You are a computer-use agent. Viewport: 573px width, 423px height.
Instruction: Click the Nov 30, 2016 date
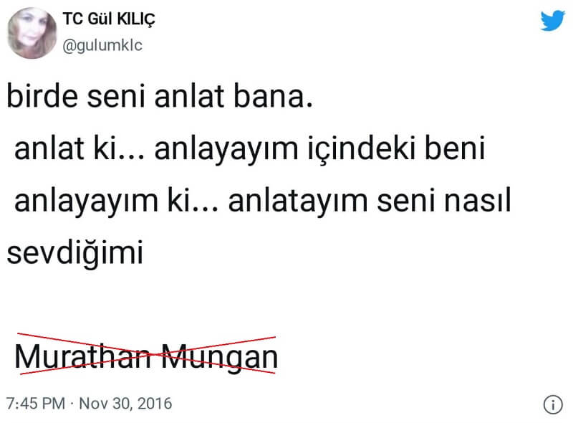coord(125,404)
